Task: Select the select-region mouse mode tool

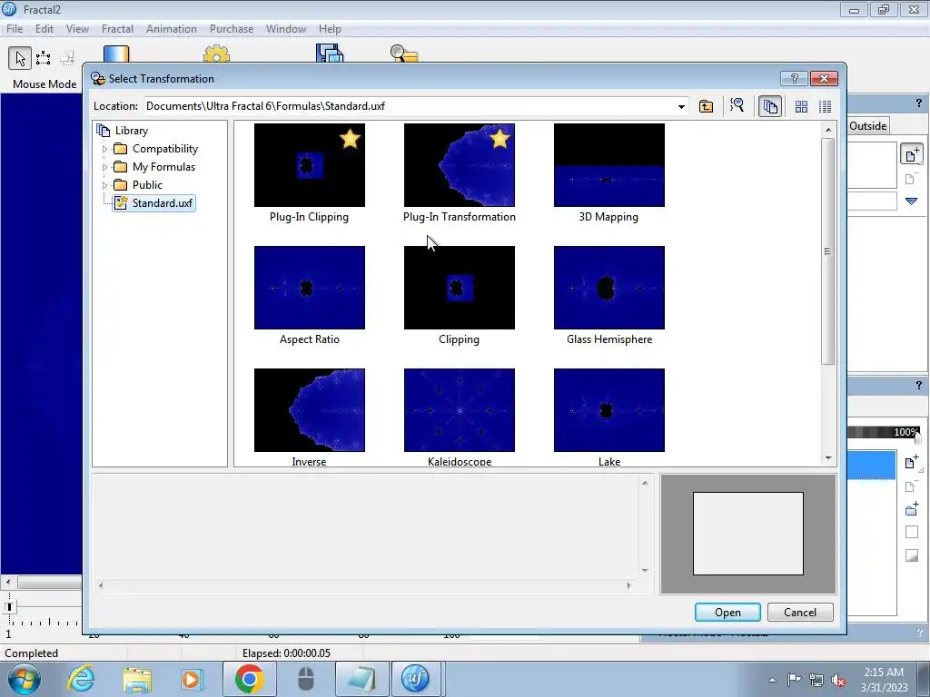Action: pyautogui.click(x=44, y=58)
